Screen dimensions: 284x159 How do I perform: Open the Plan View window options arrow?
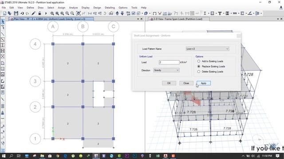pyautogui.click(x=138, y=19)
